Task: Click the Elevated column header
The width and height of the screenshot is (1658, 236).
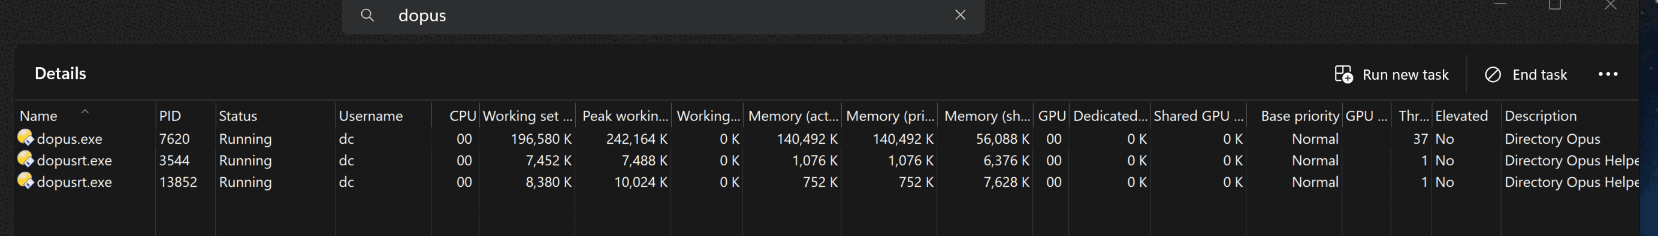Action: 1461,116
